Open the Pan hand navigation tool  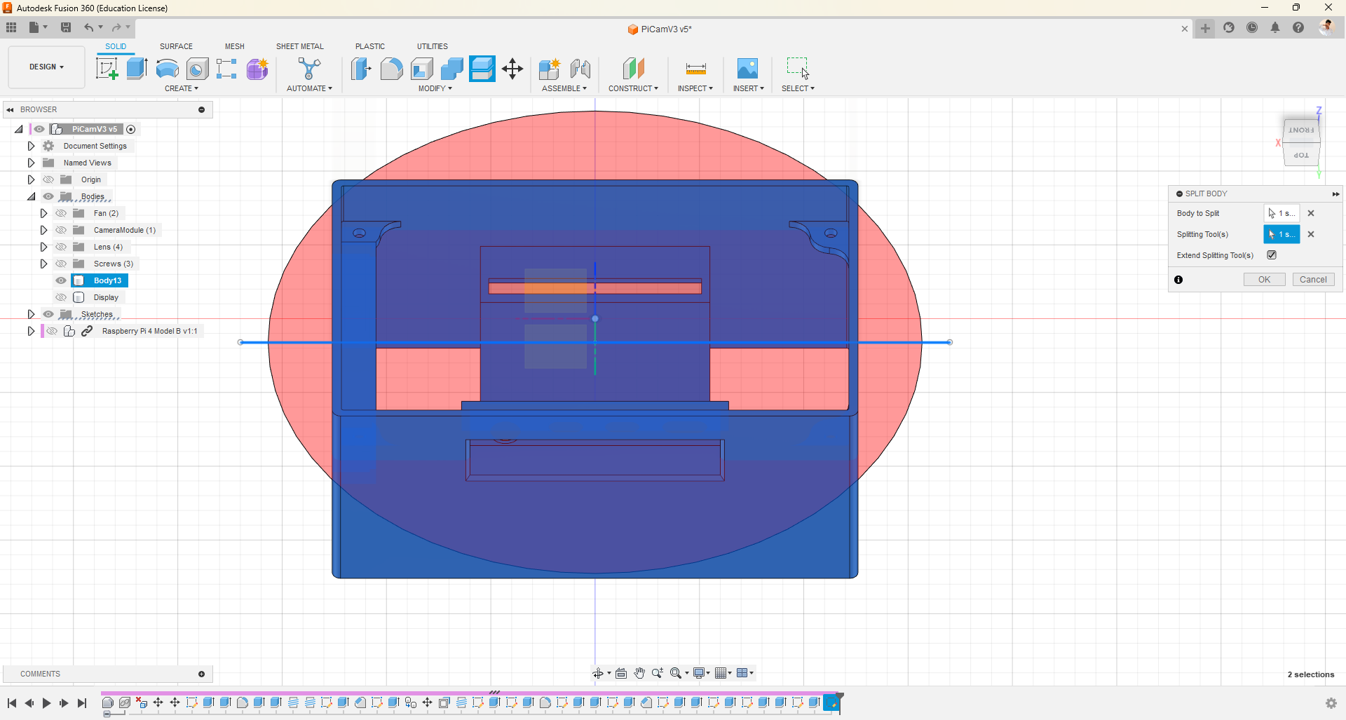point(639,673)
